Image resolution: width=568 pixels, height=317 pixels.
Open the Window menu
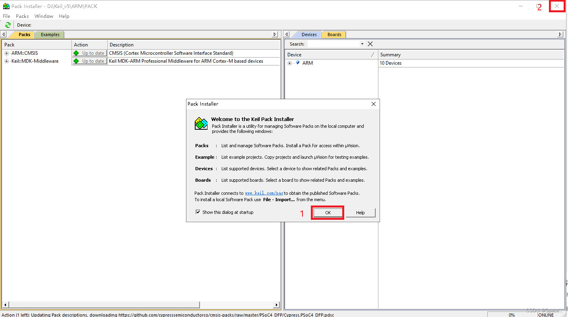click(x=44, y=16)
